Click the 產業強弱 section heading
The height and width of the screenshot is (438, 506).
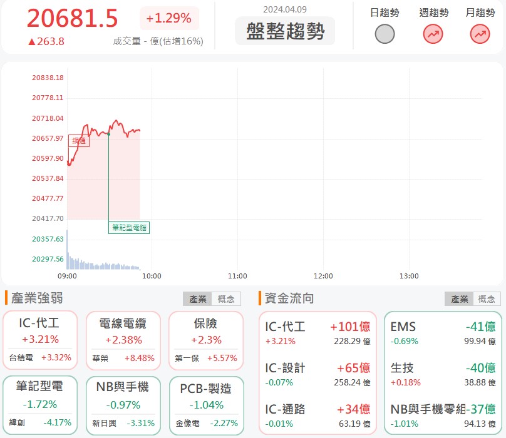(37, 298)
